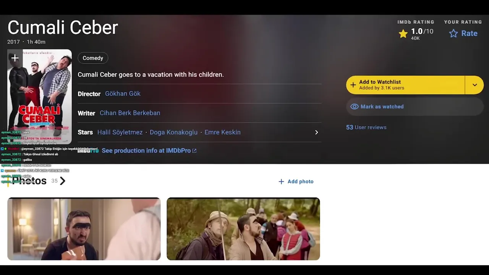Click the IMDb yellow star rating icon
Screen dimensions: 489x275
point(403,34)
